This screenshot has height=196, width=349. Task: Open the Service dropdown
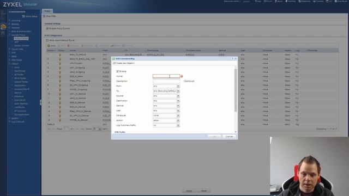tap(178, 106)
